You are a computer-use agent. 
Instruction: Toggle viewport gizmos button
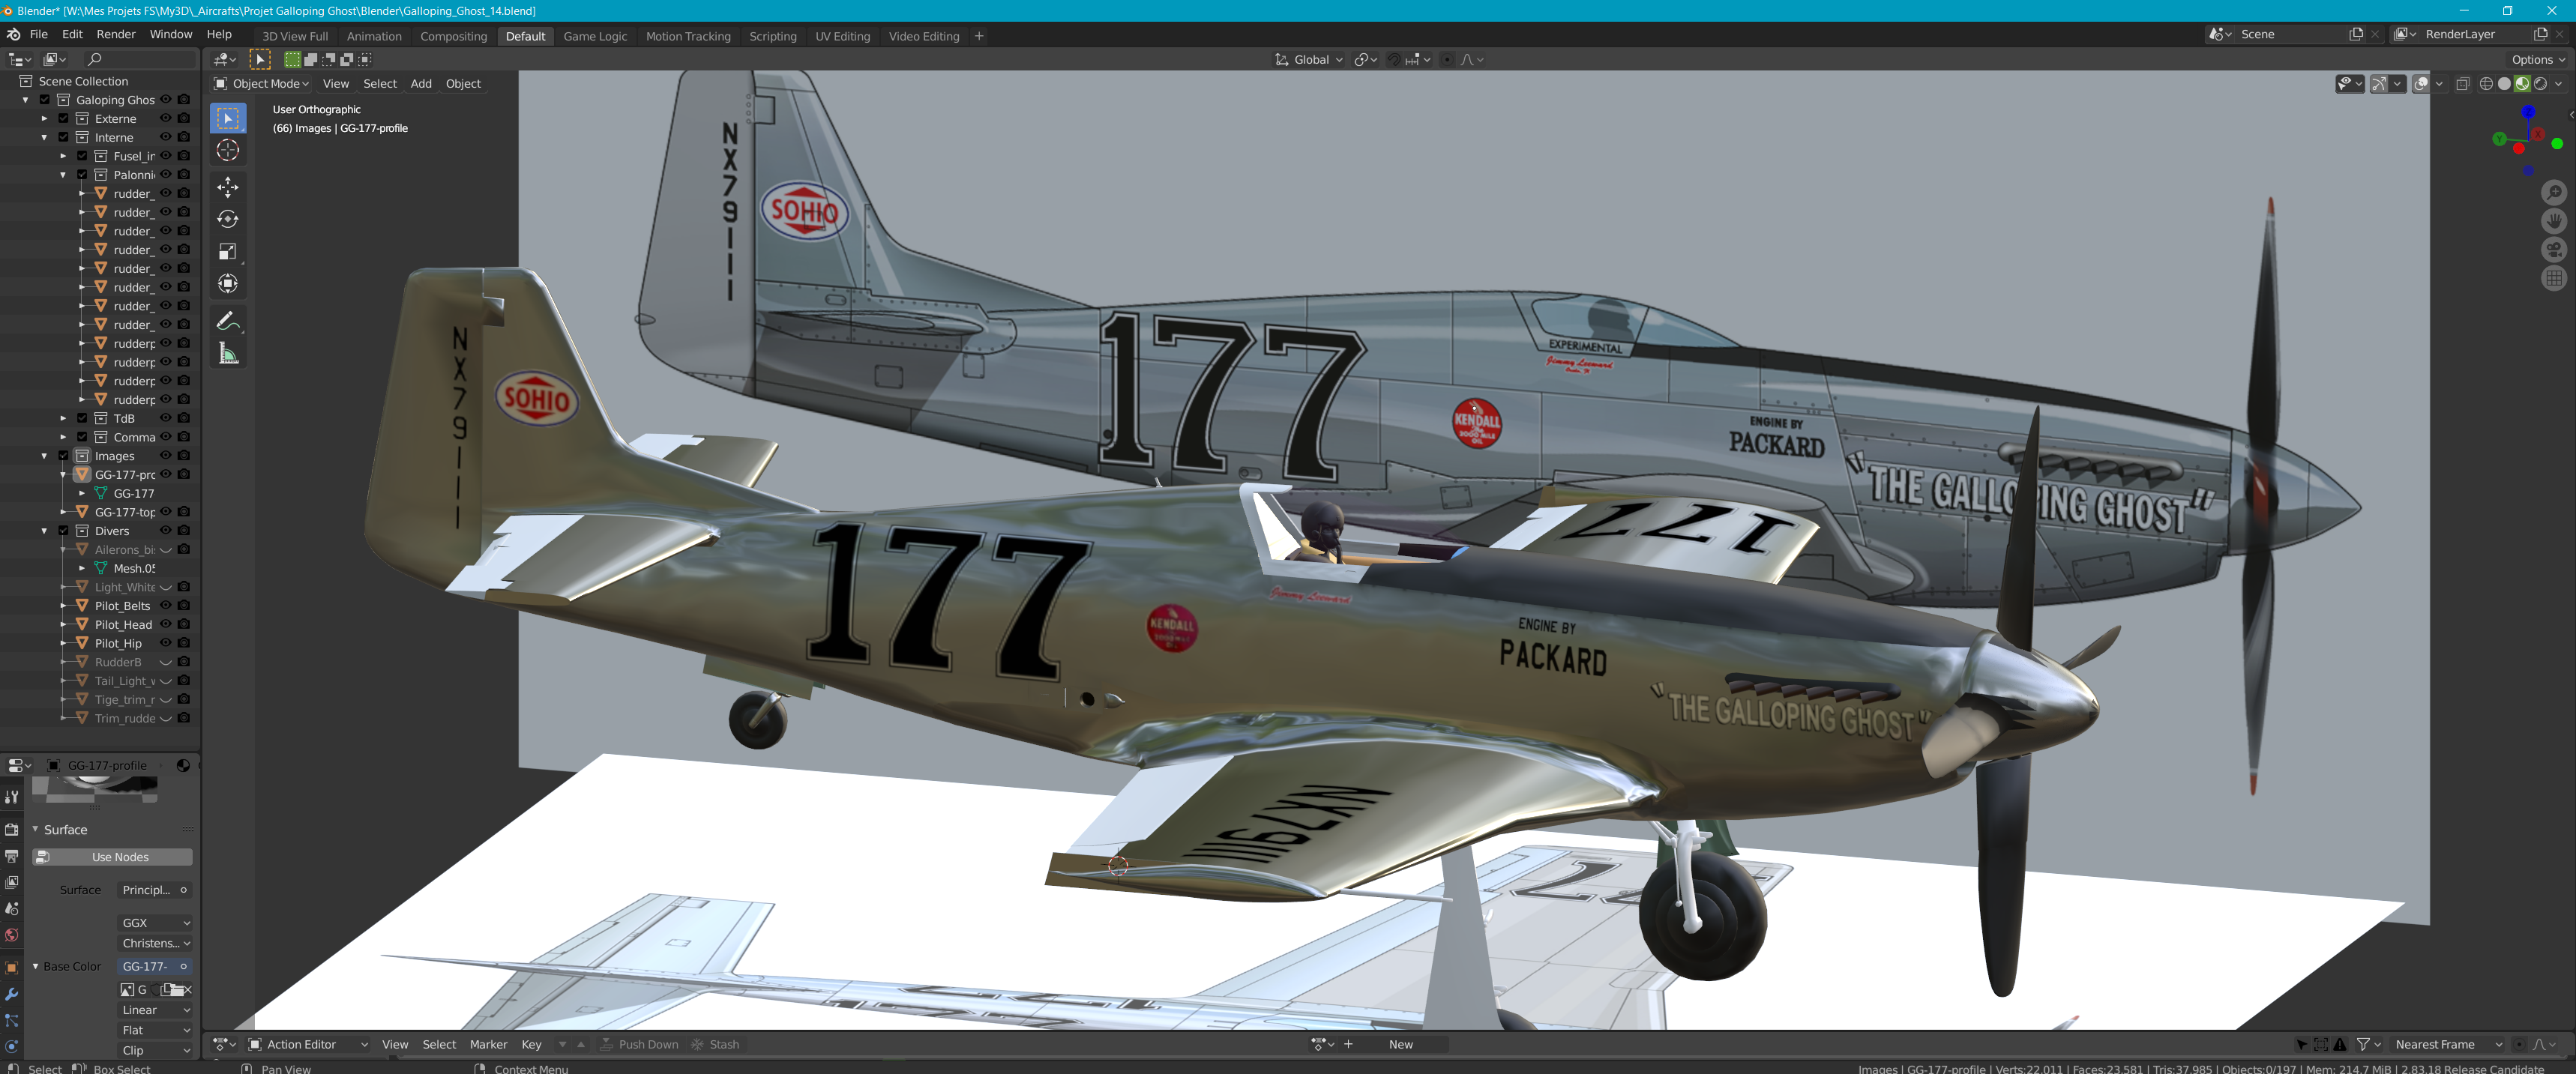[2379, 84]
